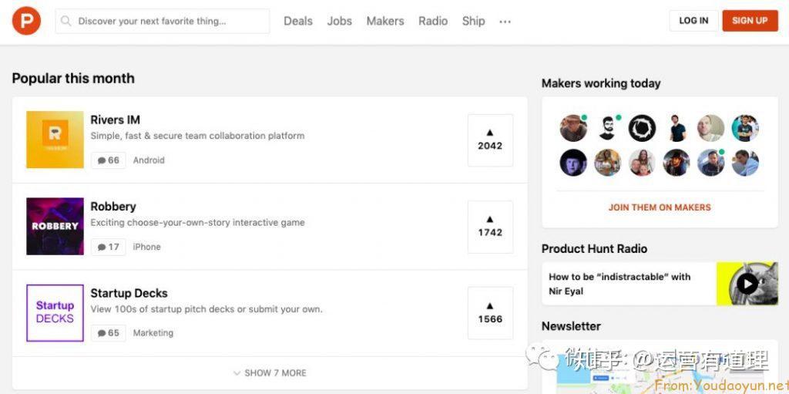Open the black circle logo maker avatar
The height and width of the screenshot is (394, 789).
(642, 128)
